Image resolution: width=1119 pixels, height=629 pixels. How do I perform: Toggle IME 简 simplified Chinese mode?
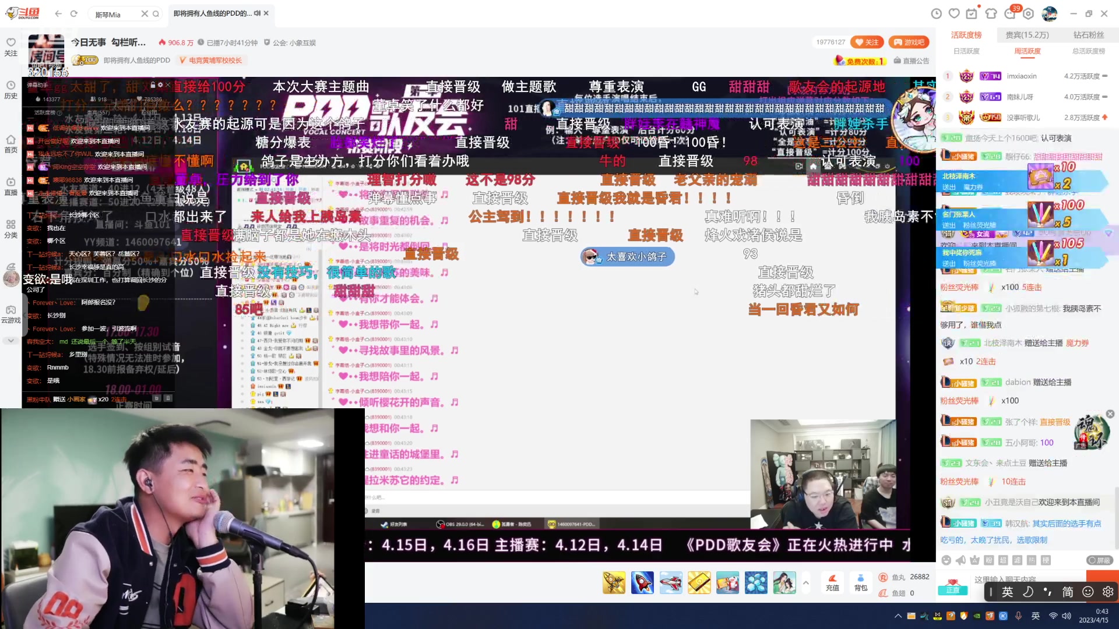[1068, 592]
